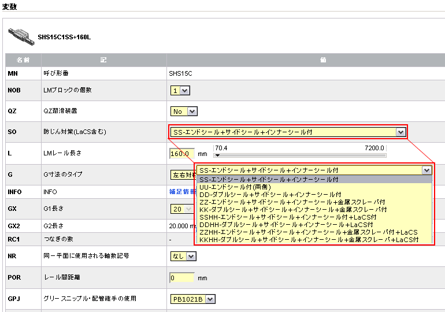Open the NR axis symbol dropdown
The image size is (445, 312).
click(x=184, y=256)
